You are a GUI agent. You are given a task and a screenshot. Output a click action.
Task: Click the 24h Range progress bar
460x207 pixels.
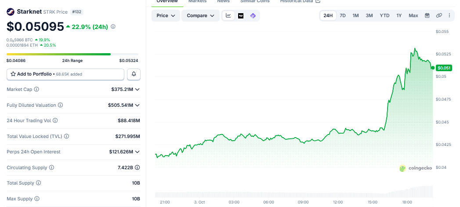point(72,54)
